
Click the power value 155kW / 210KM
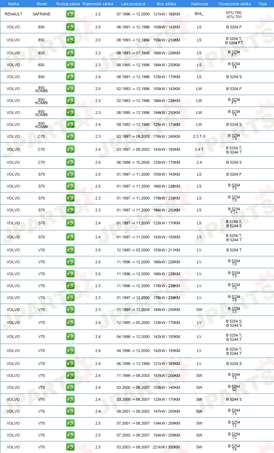(166, 40)
